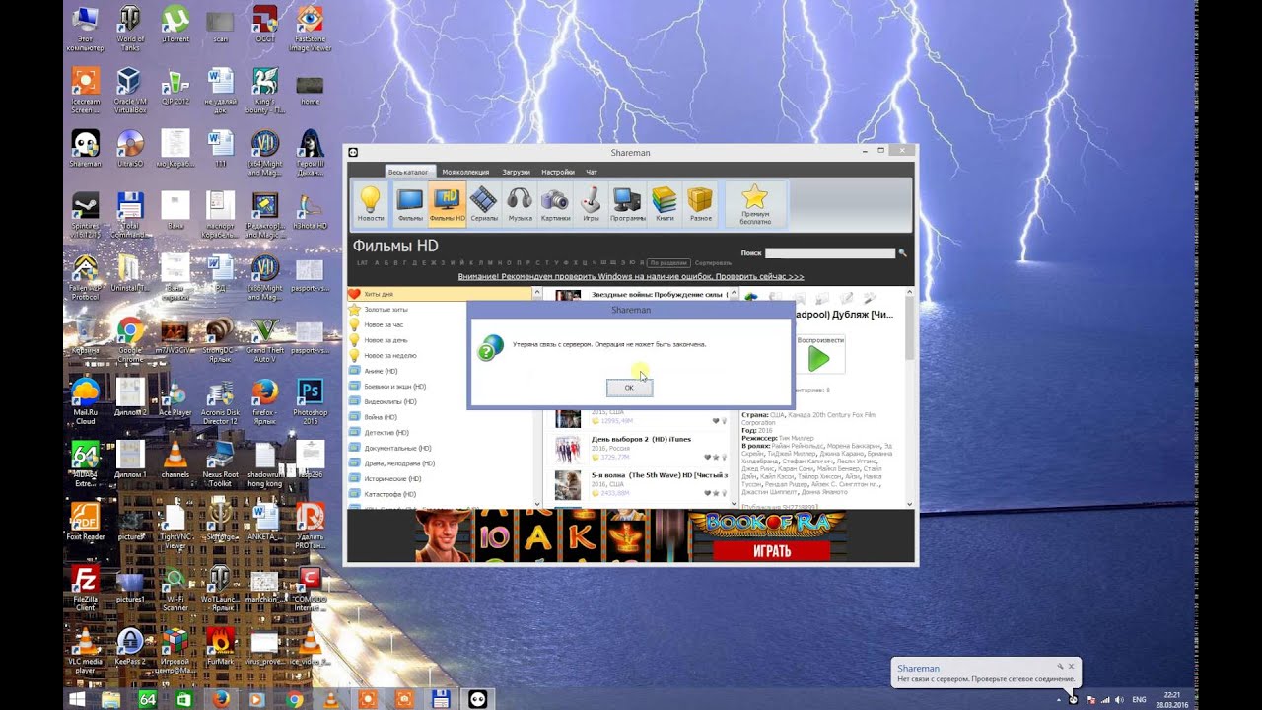Screen dimensions: 1262x710
Task: Open the Сериалы category
Action: click(484, 203)
